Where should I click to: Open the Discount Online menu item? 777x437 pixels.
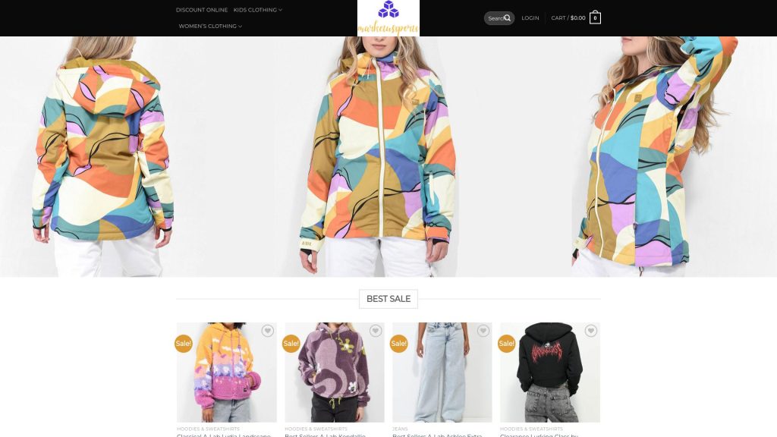pos(202,10)
